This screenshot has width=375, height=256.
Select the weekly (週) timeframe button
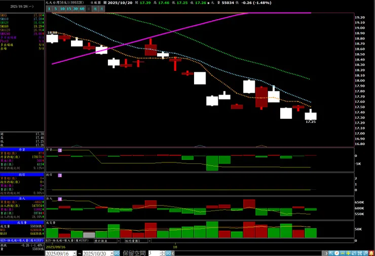(x=95, y=9)
